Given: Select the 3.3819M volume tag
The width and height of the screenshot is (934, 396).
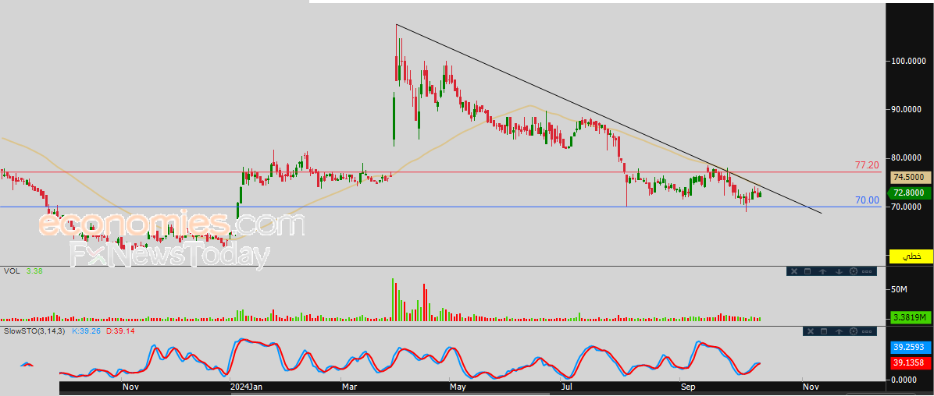Looking at the screenshot, I should point(910,317).
